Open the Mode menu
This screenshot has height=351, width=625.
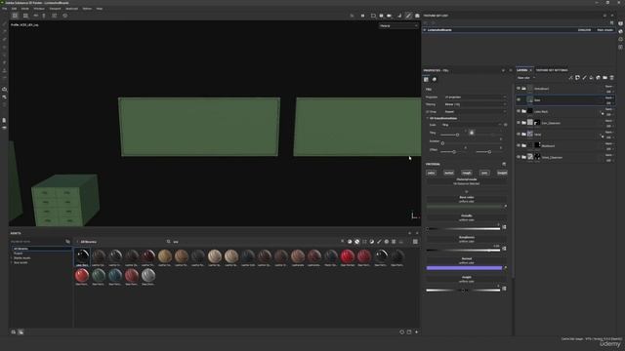(x=24, y=9)
